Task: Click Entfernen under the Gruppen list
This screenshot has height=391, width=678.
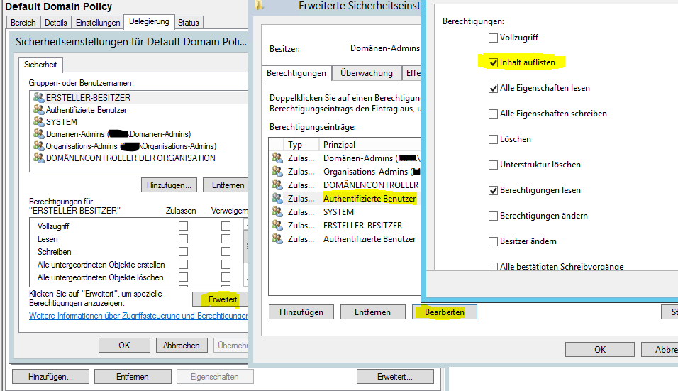Action: (226, 185)
